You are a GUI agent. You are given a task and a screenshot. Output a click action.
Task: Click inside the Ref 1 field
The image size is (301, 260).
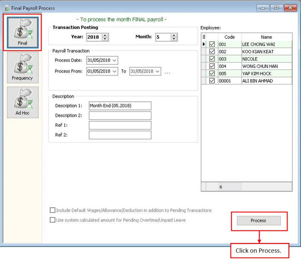tap(120, 125)
